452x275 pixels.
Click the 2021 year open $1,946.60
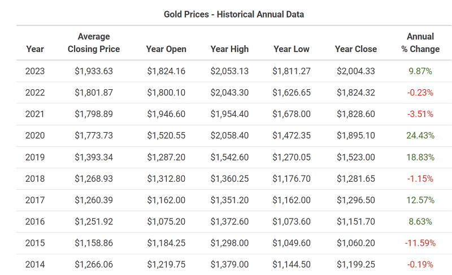[x=166, y=114]
